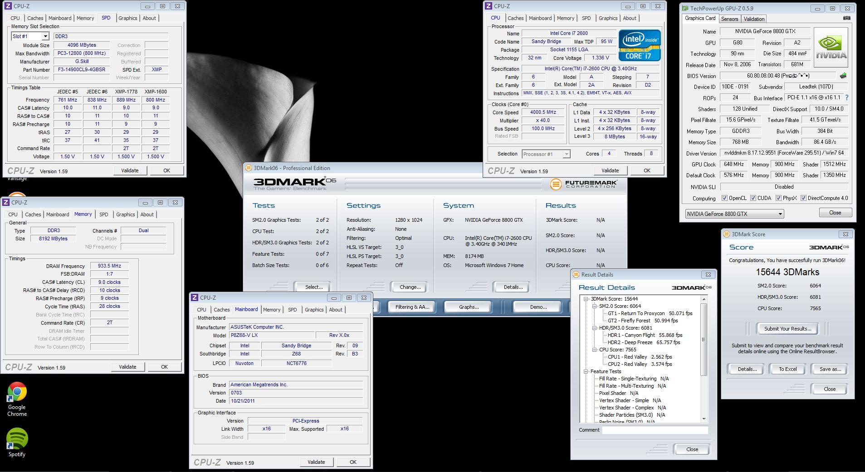Click Submit Your Results button
This screenshot has height=472, width=865.
pos(787,329)
